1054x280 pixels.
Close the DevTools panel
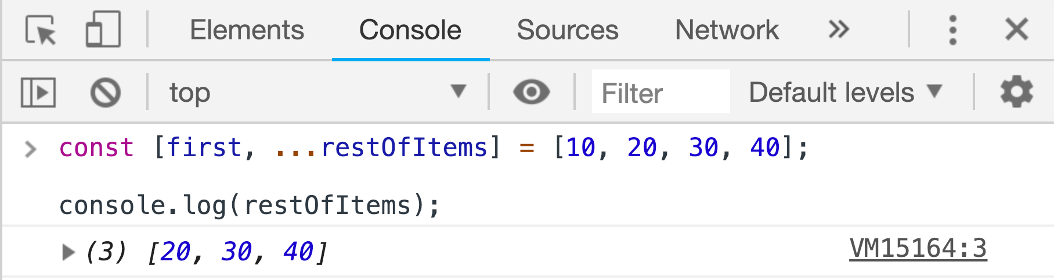click(x=1017, y=29)
